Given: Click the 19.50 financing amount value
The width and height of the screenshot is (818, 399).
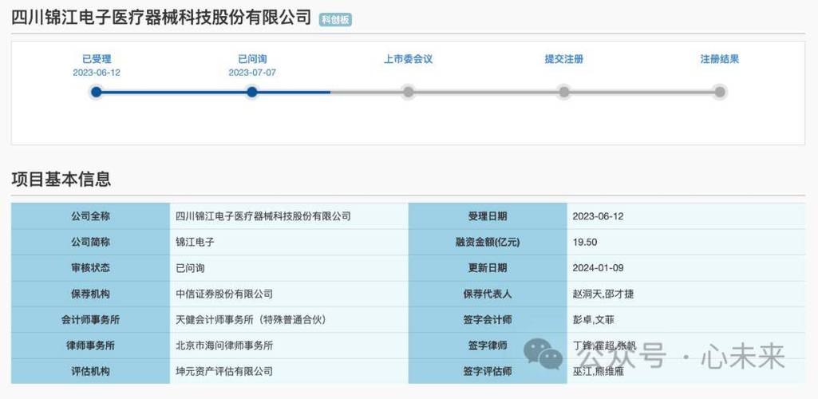Looking at the screenshot, I should pyautogui.click(x=585, y=242).
